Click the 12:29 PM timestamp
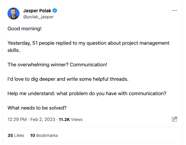The height and width of the screenshot is (145, 186). [x=17, y=119]
